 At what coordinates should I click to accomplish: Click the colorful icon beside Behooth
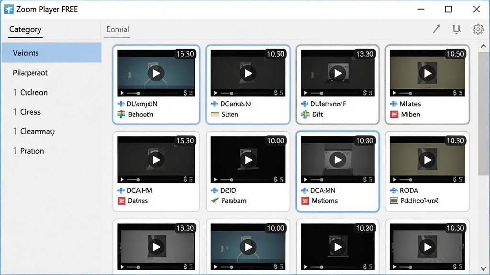(121, 115)
